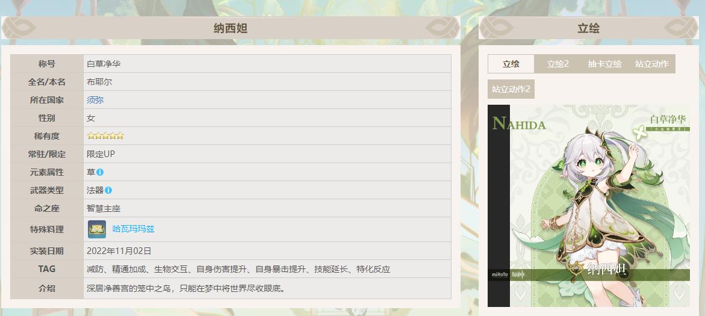Screen dimensions: 705x316
Task: Click the info icon next to 草 element
Action: (x=100, y=172)
